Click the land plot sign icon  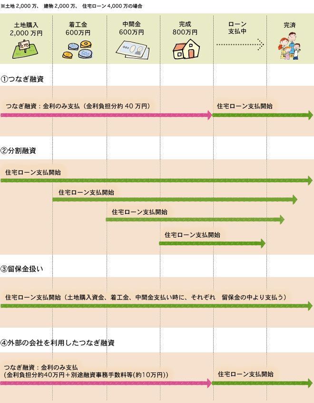pos(25,49)
